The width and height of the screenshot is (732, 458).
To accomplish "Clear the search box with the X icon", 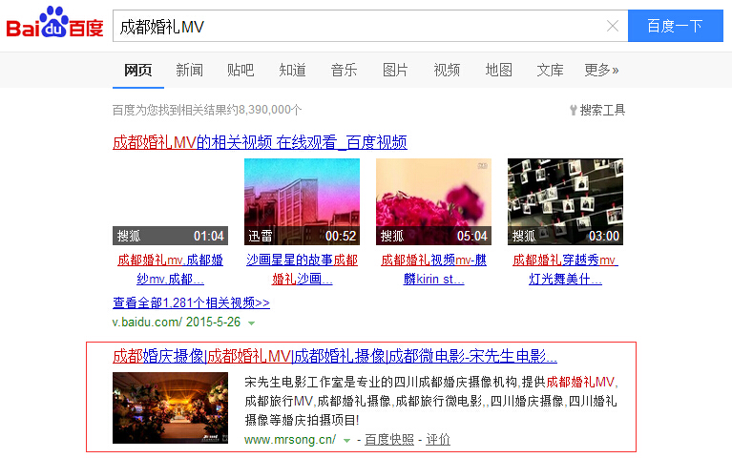I will pyautogui.click(x=613, y=27).
